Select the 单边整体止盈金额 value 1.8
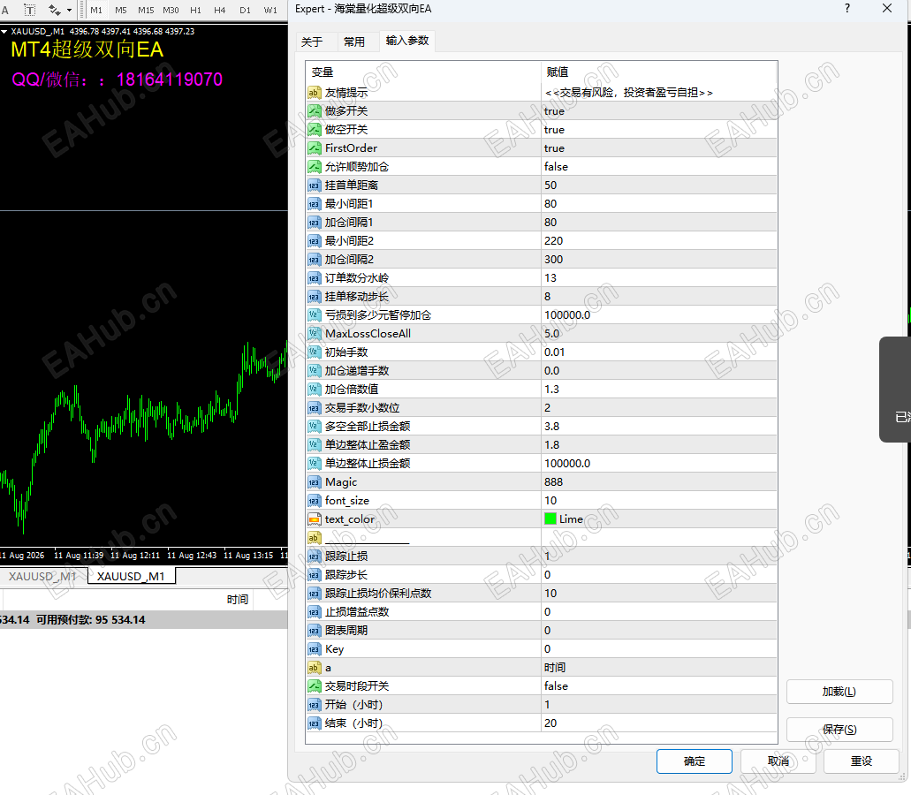Image resolution: width=911 pixels, height=795 pixels. coord(659,445)
